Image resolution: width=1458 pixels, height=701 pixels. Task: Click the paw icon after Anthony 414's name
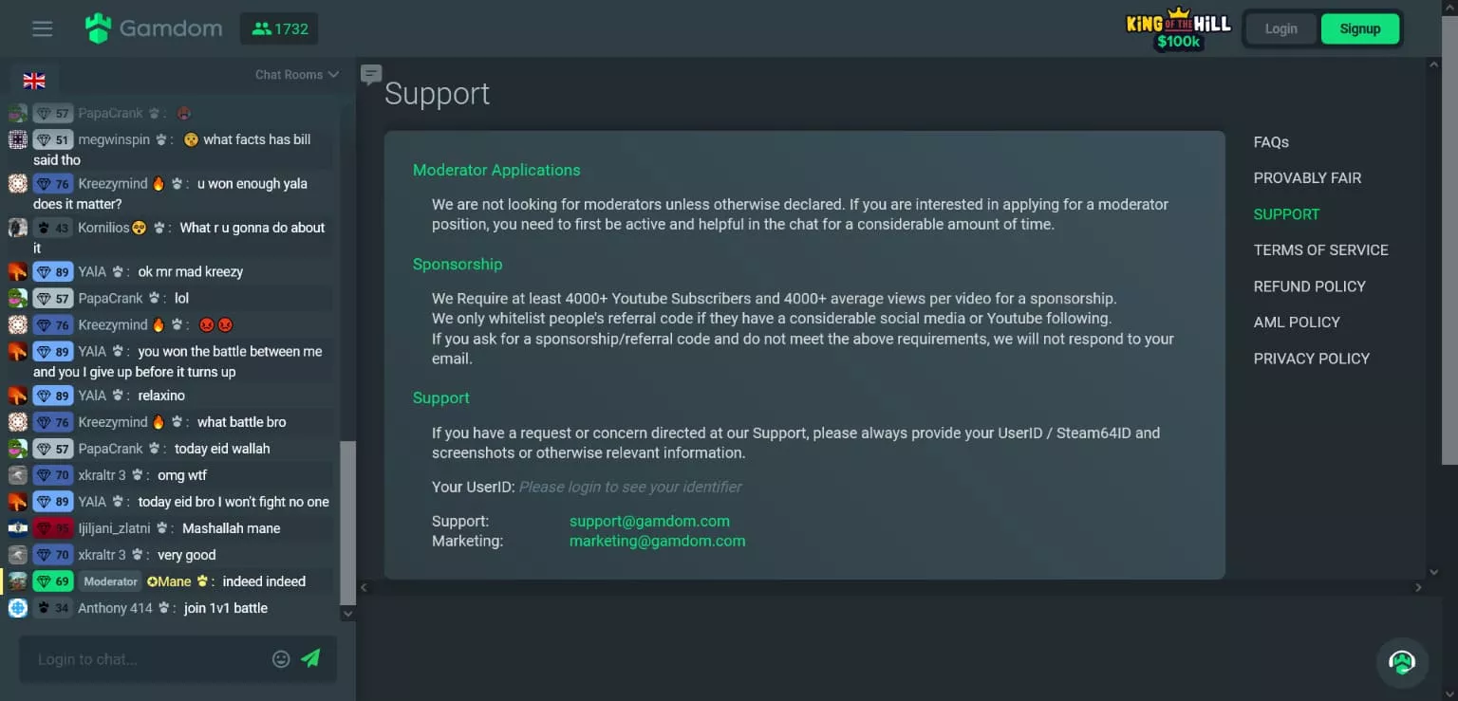[x=163, y=608]
